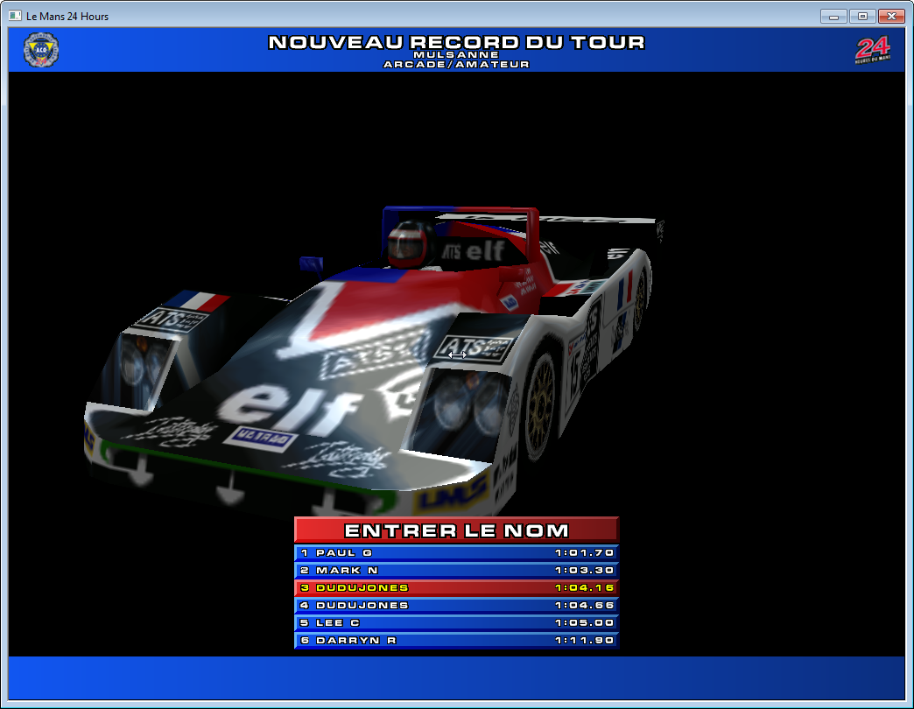Click the 1:11.90 lap time
This screenshot has height=709, width=914.
pyautogui.click(x=584, y=640)
